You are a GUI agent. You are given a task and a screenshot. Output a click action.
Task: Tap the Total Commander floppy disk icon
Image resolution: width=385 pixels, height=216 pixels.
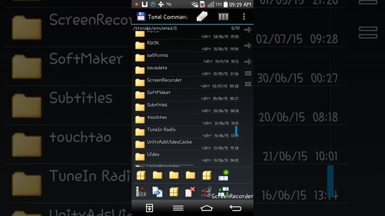tap(141, 16)
